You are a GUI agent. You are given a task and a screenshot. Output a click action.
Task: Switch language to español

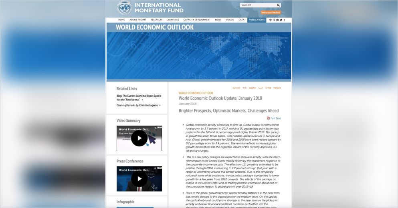252,88
